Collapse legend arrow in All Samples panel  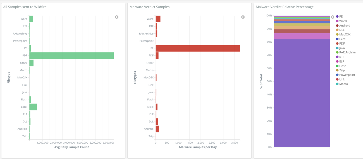(x=117, y=17)
